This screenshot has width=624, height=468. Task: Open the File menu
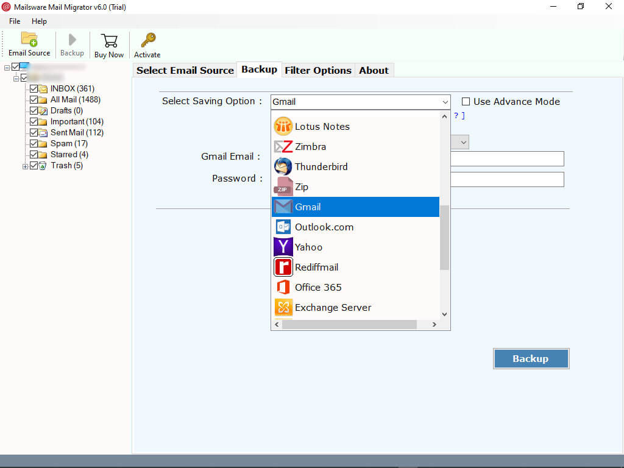point(14,21)
